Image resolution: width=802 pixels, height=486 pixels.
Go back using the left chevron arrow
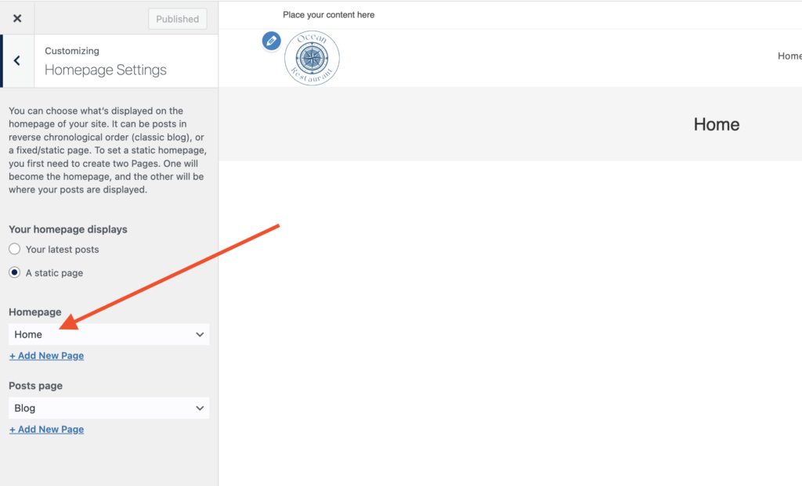[x=17, y=61]
